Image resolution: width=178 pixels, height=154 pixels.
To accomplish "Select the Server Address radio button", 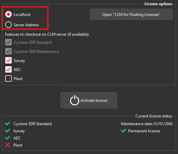I will [8, 25].
